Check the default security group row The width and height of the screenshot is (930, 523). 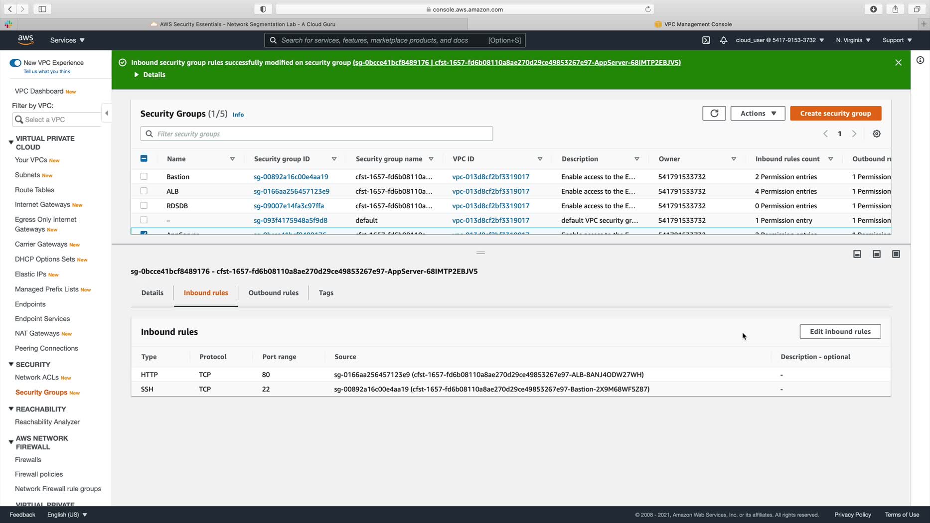click(x=144, y=220)
